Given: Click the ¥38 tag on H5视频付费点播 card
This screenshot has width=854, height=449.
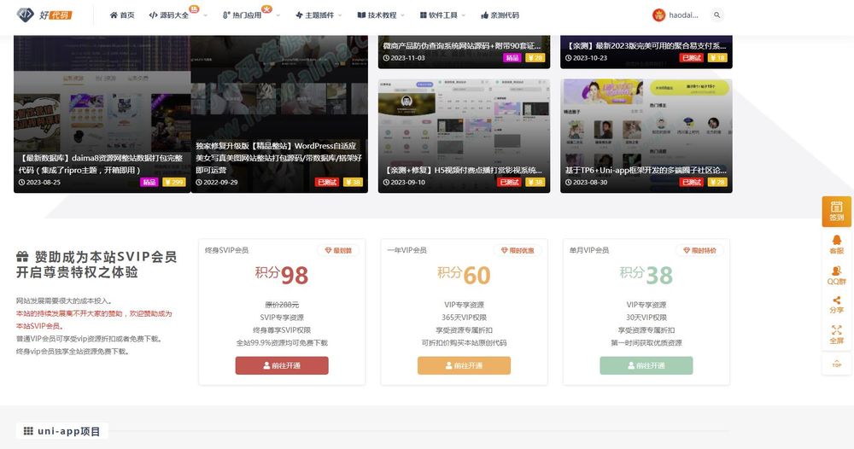Looking at the screenshot, I should pyautogui.click(x=535, y=183).
